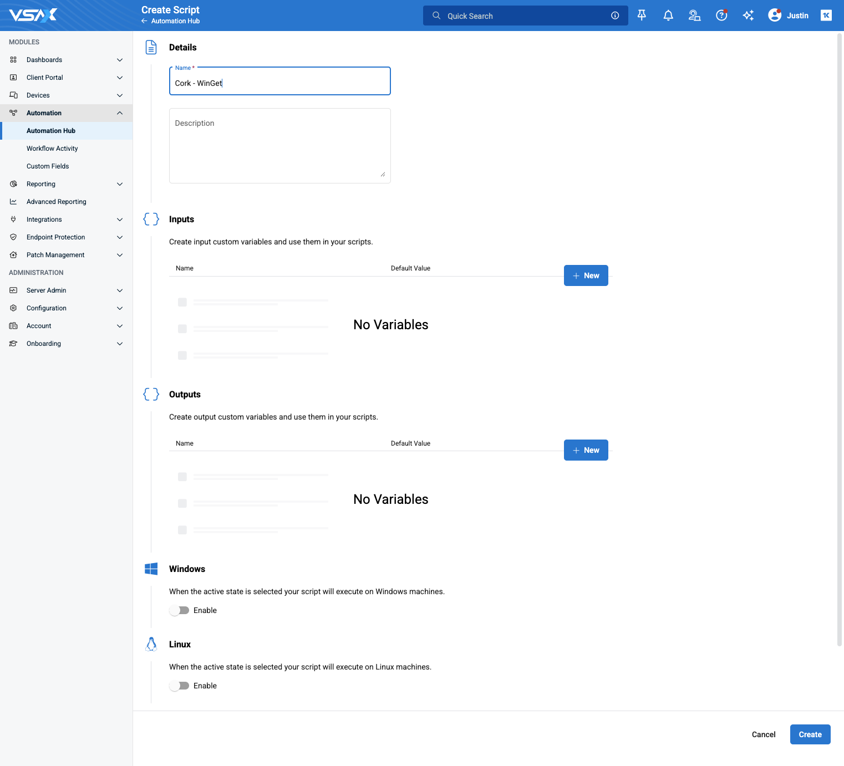Expand the Integrations chevron
The image size is (844, 766).
(120, 219)
